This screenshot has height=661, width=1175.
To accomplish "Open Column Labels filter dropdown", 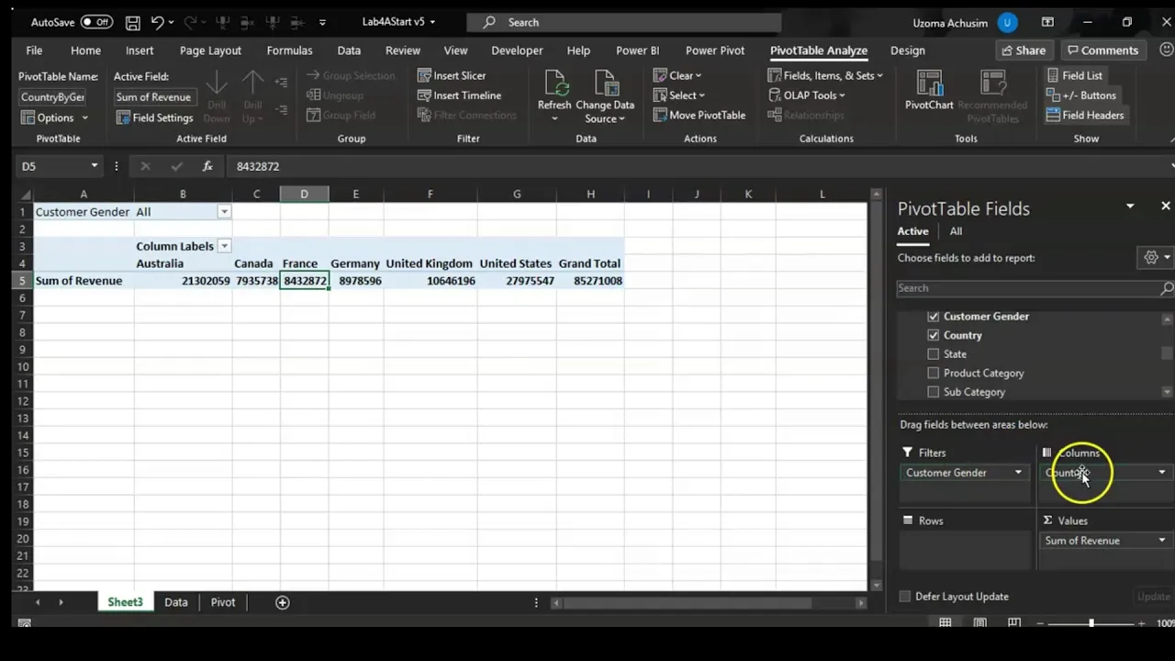I will pos(224,246).
